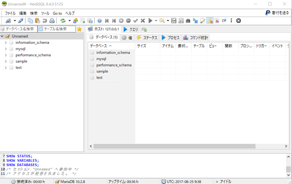This screenshot has height=184, width=292.
Task: Open the User manager icon
Action: coord(76,21)
